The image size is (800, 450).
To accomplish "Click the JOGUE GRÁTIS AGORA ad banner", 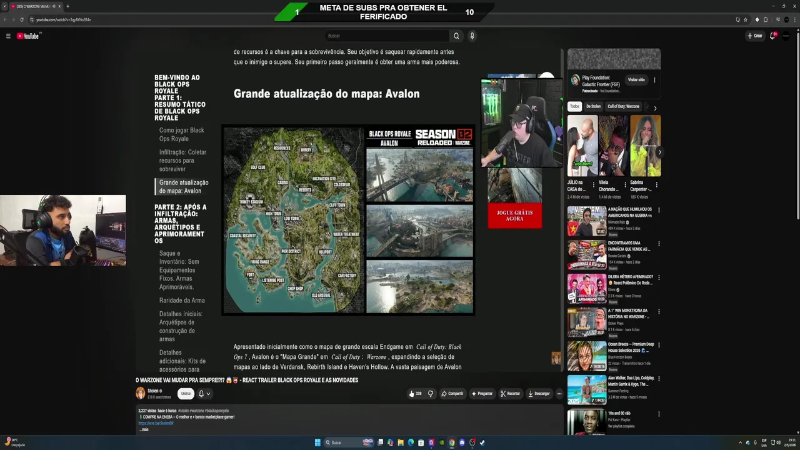I will click(515, 216).
